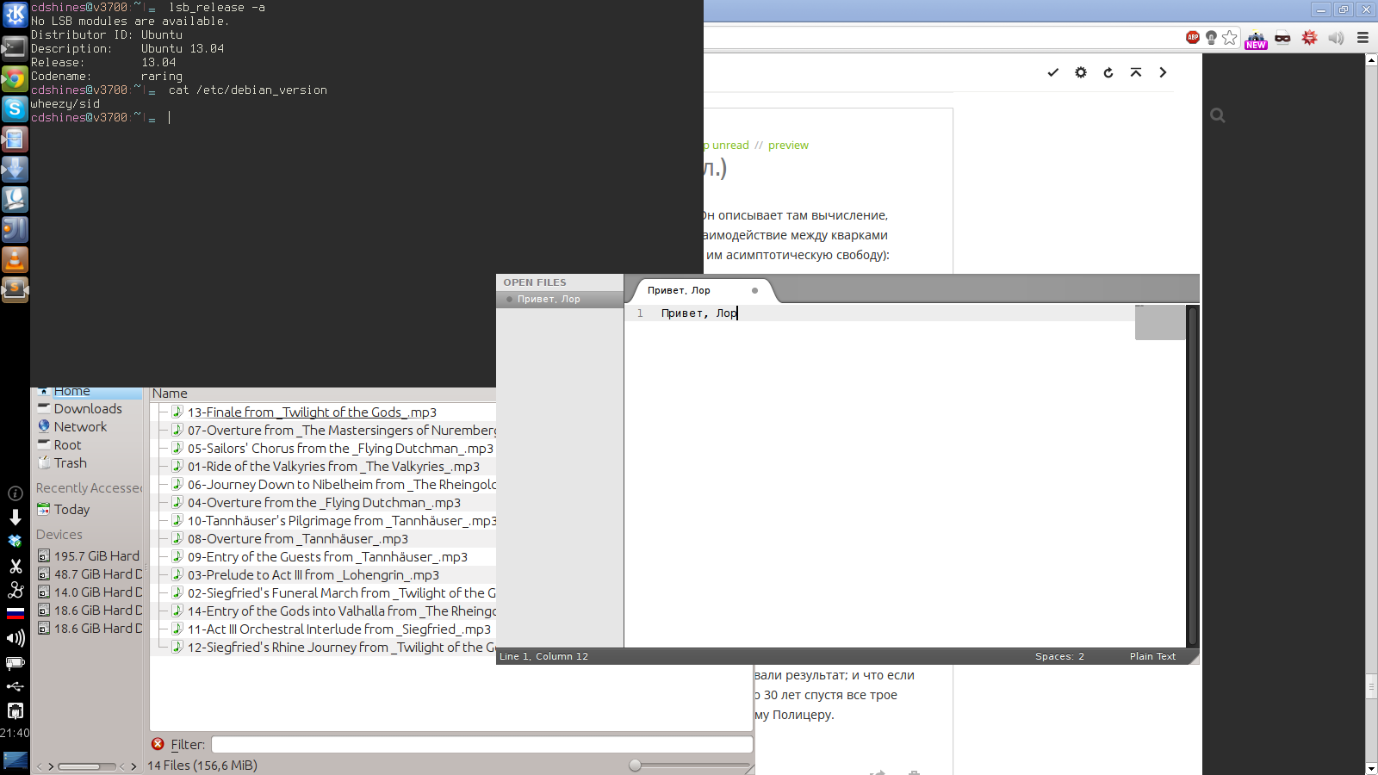Open Downloads in the places panel
The height and width of the screenshot is (775, 1378).
87,409
